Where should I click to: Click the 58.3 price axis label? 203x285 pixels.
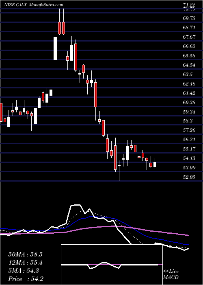tap(188, 121)
